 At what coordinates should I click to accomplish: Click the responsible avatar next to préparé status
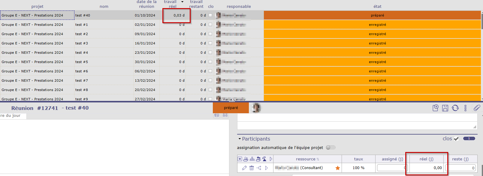[256, 108]
